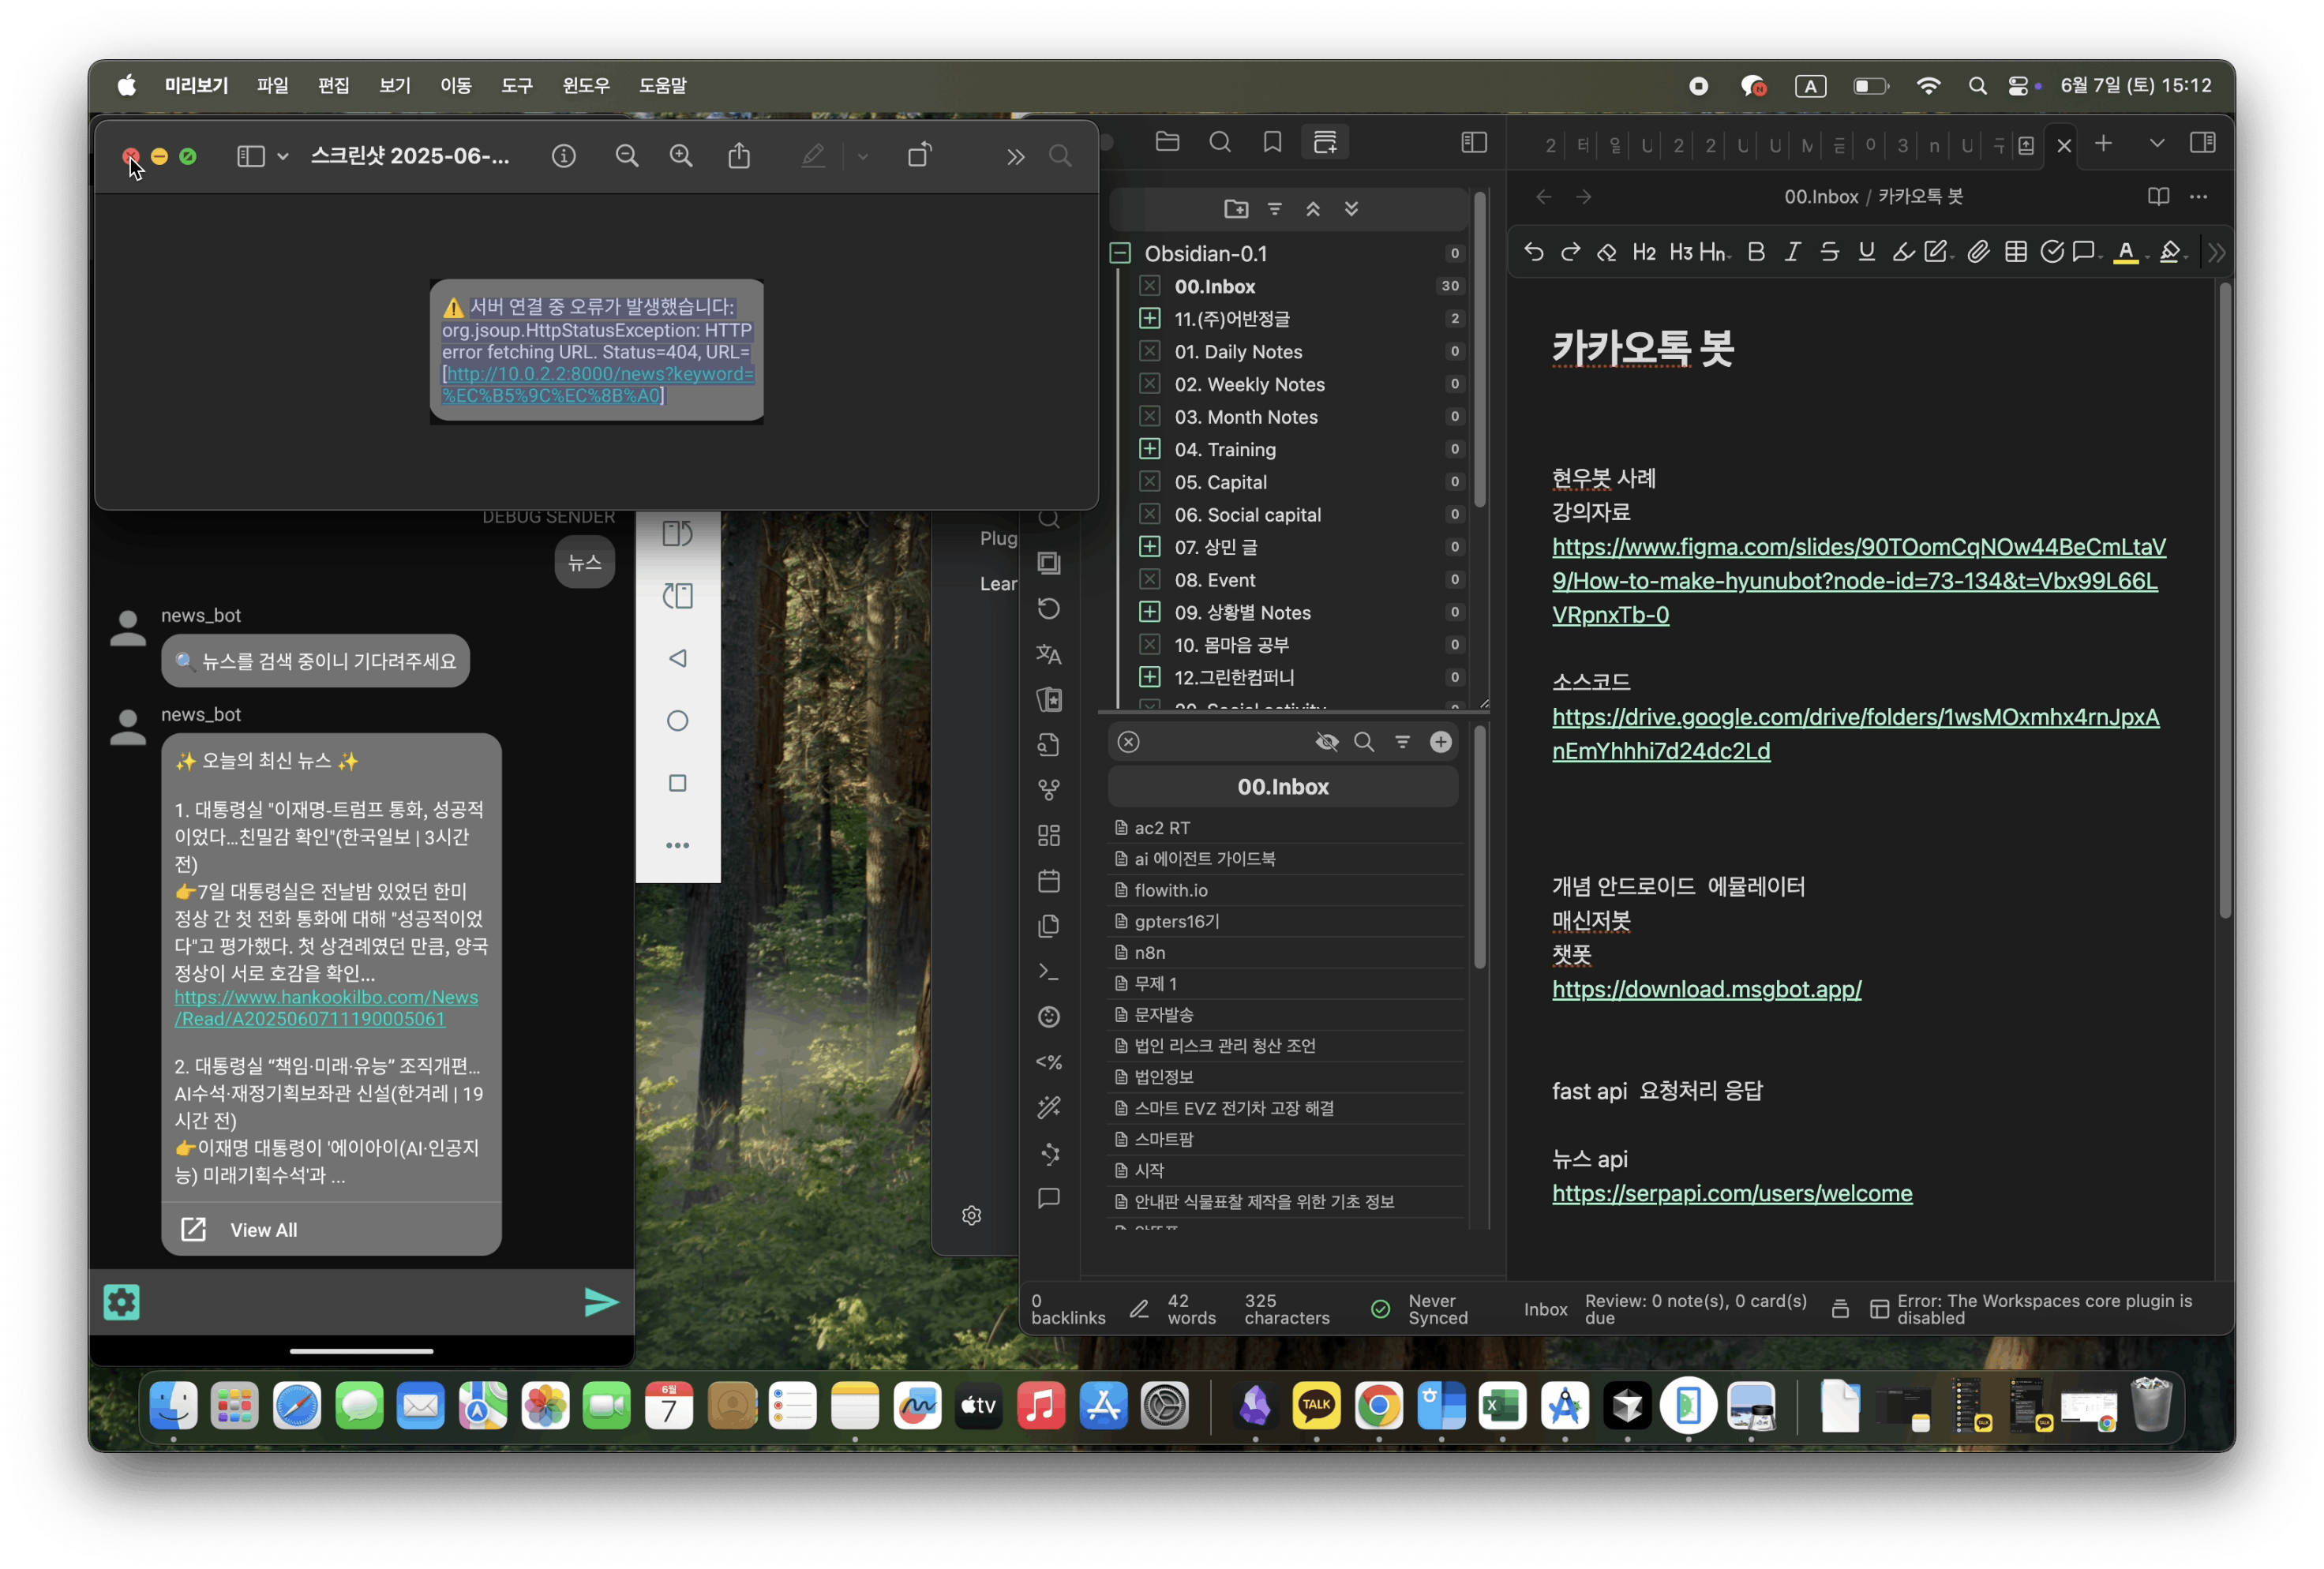Toggle Obsidian left sidebar

coord(1474,142)
